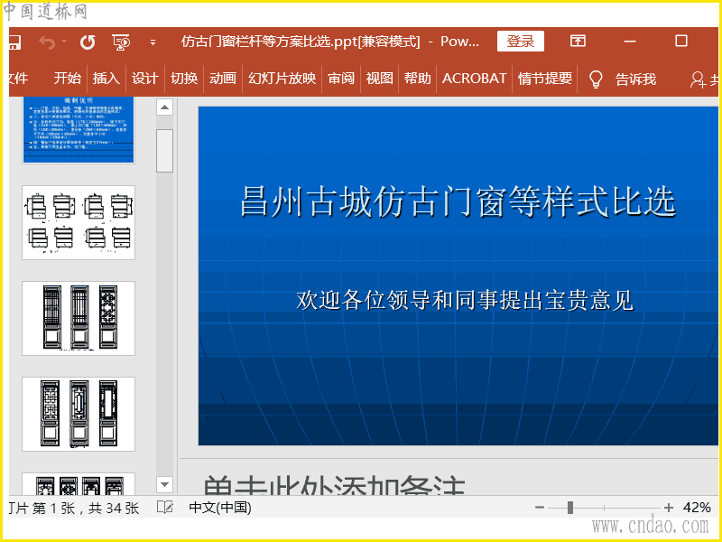The width and height of the screenshot is (722, 542).
Task: Open the 切换 Transitions tab
Action: pyautogui.click(x=184, y=79)
